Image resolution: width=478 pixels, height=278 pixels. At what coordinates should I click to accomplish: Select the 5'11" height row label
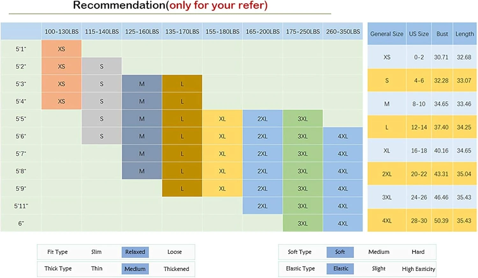[x=21, y=206]
